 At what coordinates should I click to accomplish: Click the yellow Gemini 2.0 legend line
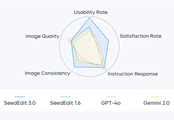157,97
